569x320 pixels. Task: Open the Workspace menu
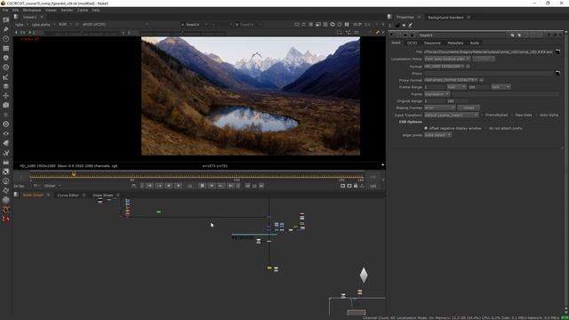click(32, 10)
